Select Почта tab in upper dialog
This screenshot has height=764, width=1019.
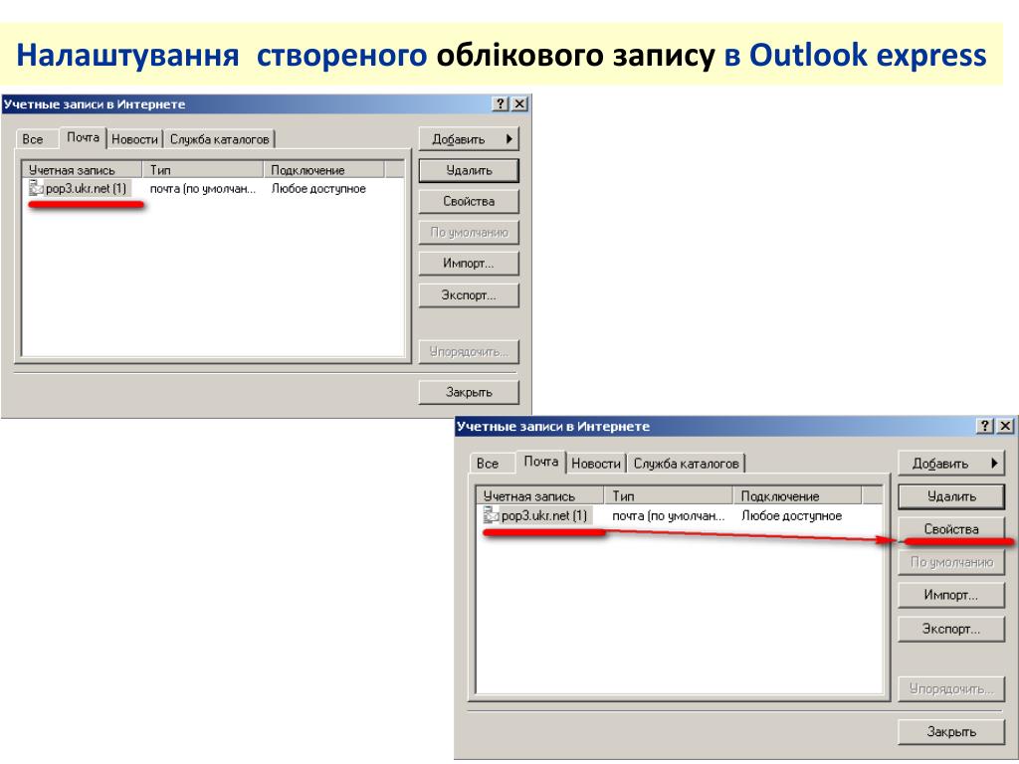(x=83, y=137)
